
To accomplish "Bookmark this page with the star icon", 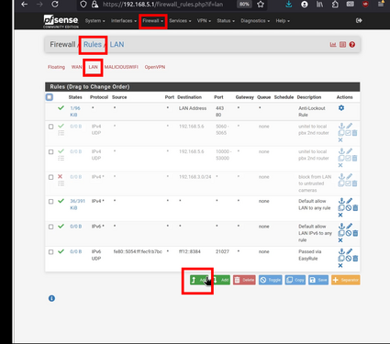I will point(261,5).
